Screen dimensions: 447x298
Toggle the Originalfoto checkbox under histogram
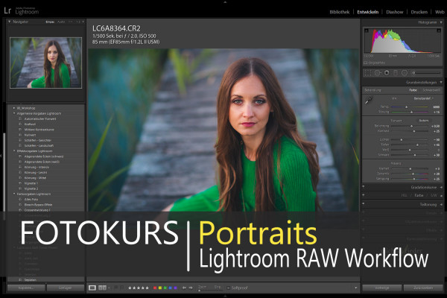pos(366,63)
